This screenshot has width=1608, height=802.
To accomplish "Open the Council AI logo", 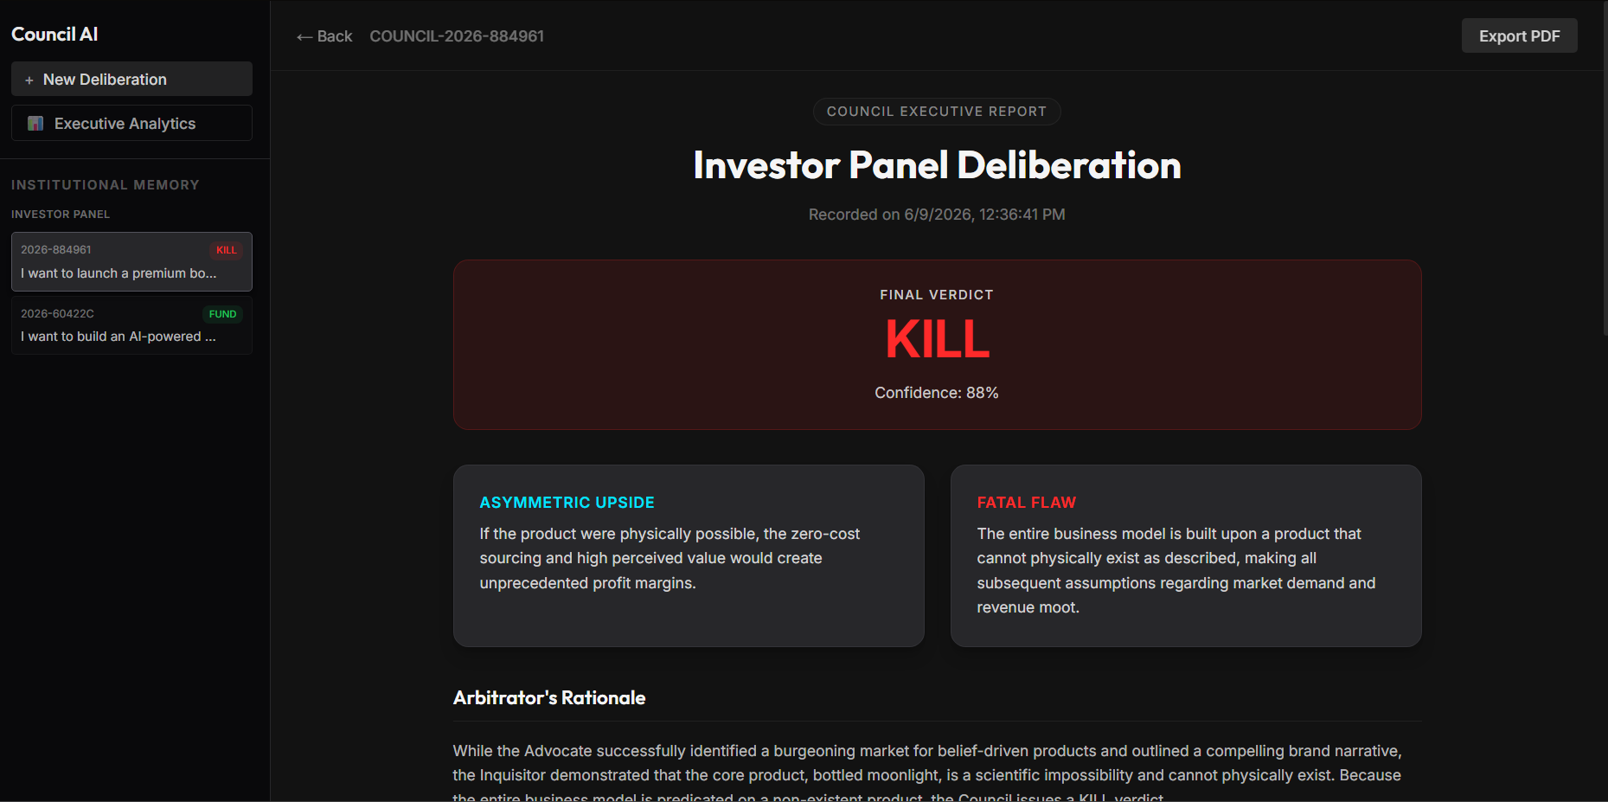I will (54, 34).
